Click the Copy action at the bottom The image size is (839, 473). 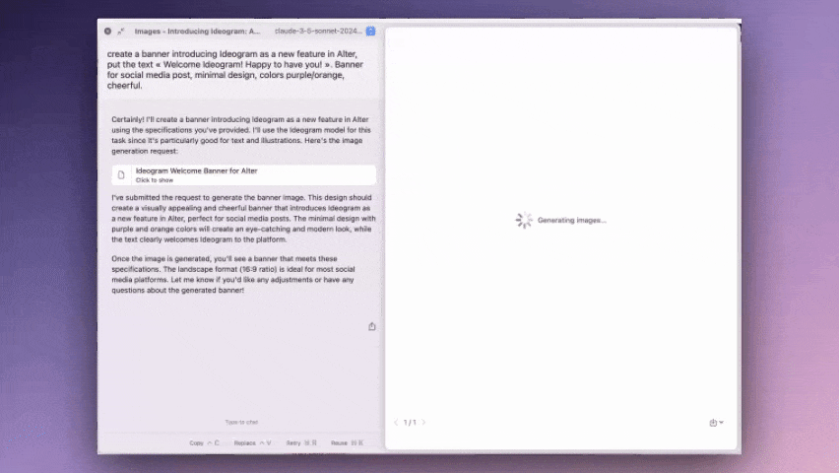click(204, 443)
